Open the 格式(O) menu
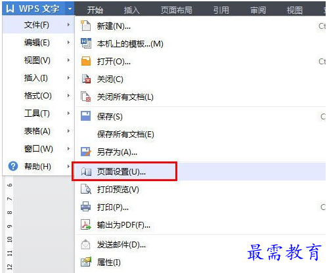 pos(38,96)
